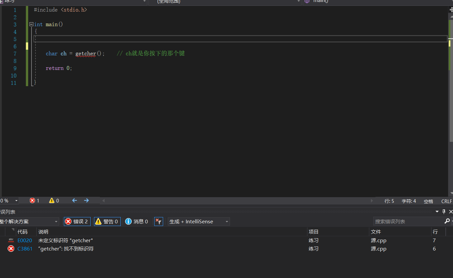Toggle the 消息 0 filter button

click(x=137, y=221)
